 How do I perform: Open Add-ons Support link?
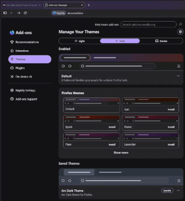30,99
